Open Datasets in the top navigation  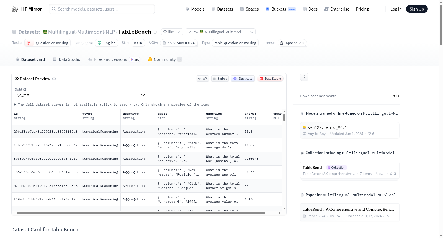[x=222, y=9]
